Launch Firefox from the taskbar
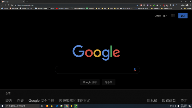 point(47,106)
